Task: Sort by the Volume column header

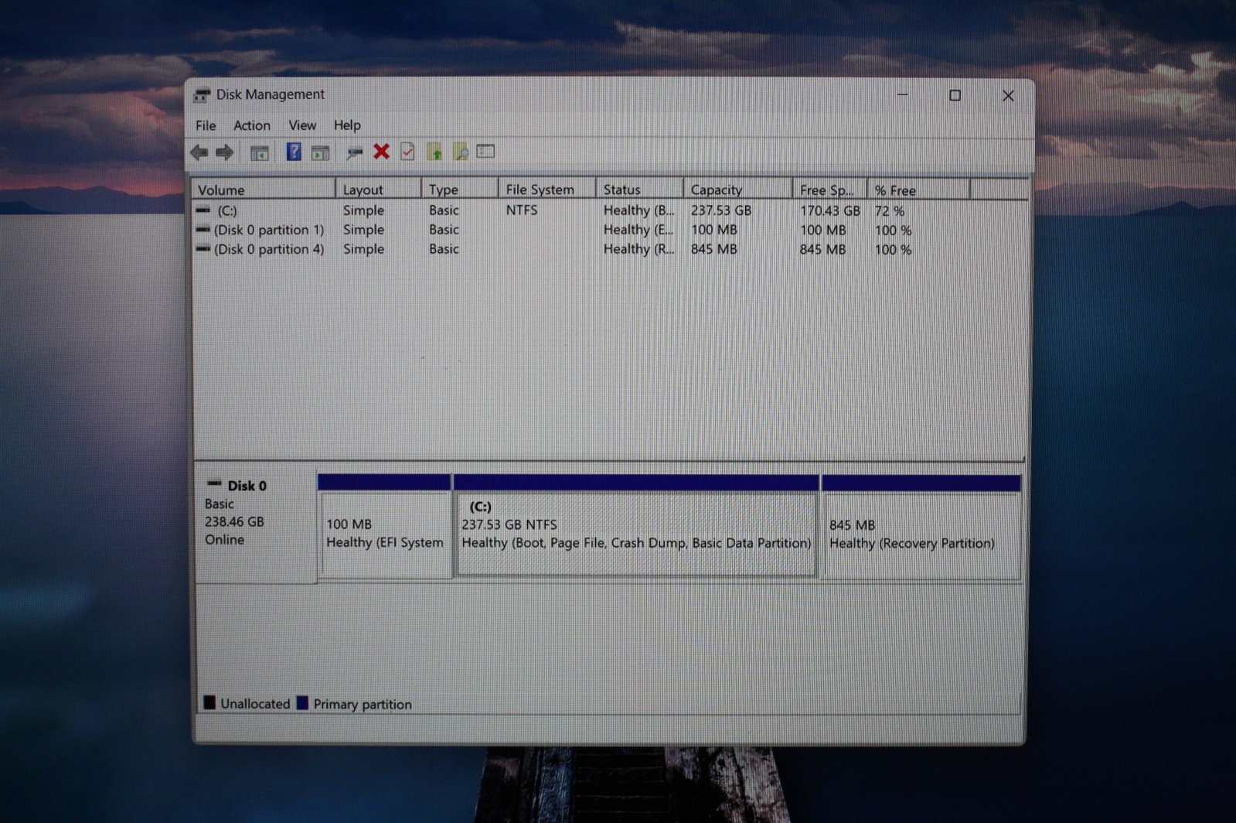Action: [264, 190]
